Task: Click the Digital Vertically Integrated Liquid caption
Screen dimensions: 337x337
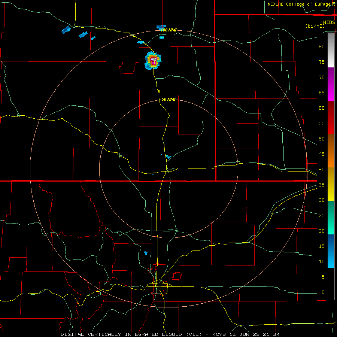Action: tap(170, 334)
